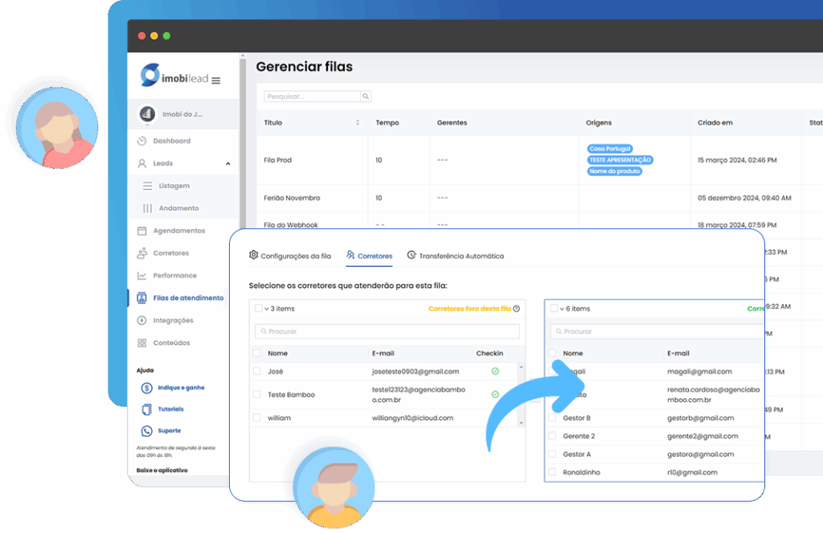Click the search magnifier button next to Pesquisar
823x534 pixels.
[x=366, y=96]
